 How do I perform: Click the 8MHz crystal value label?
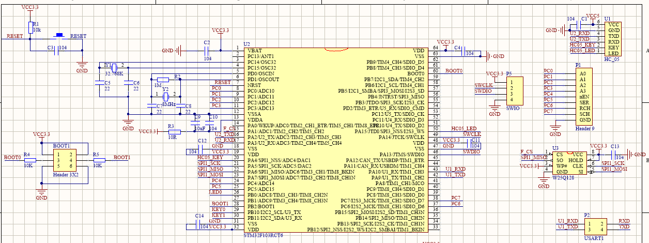pos(168,104)
